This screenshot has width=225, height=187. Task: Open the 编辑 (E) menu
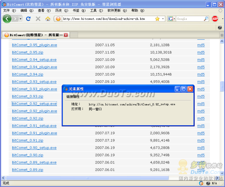(x=27, y=11)
